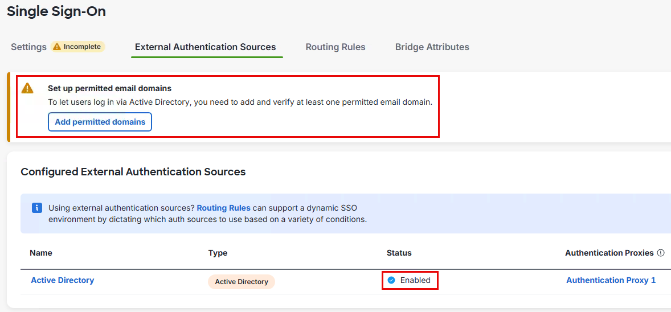Click the warning icon in Incomplete badge

[57, 47]
